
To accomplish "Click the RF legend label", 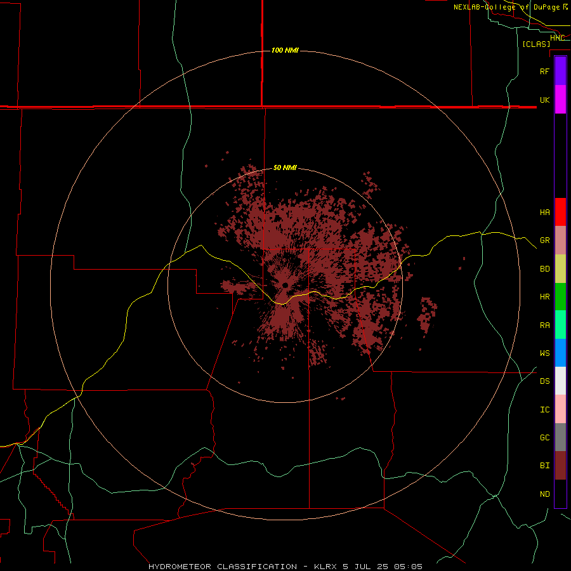I will (x=544, y=71).
